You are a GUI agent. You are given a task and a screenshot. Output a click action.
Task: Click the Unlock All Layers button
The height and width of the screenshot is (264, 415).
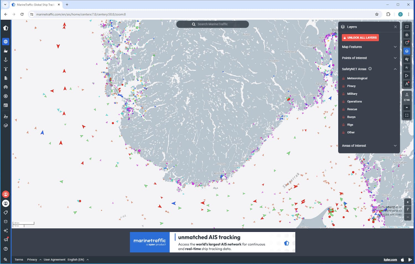pos(360,38)
